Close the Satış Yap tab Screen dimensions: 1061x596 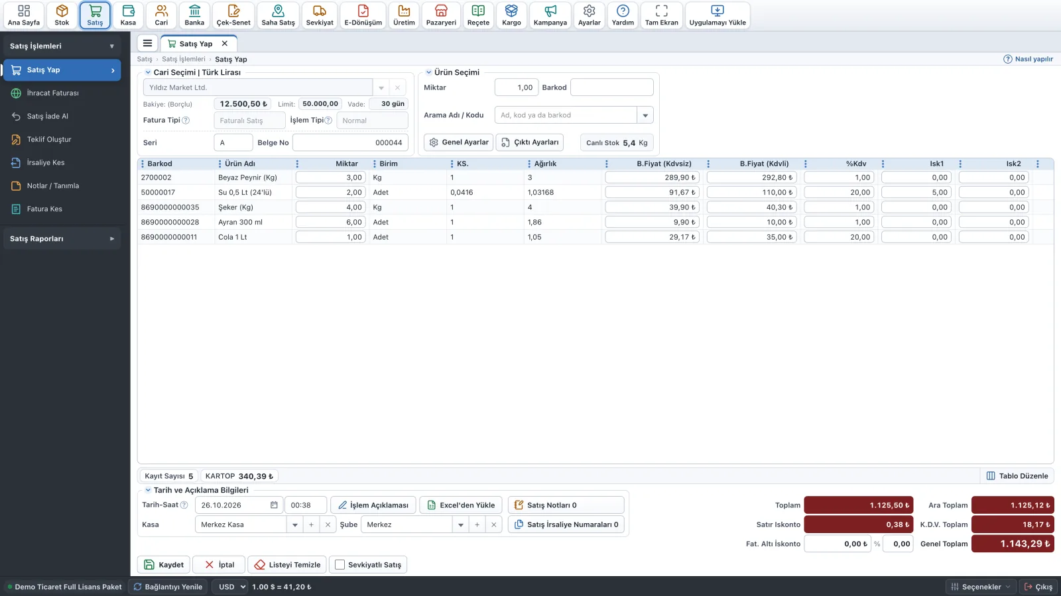click(x=225, y=44)
